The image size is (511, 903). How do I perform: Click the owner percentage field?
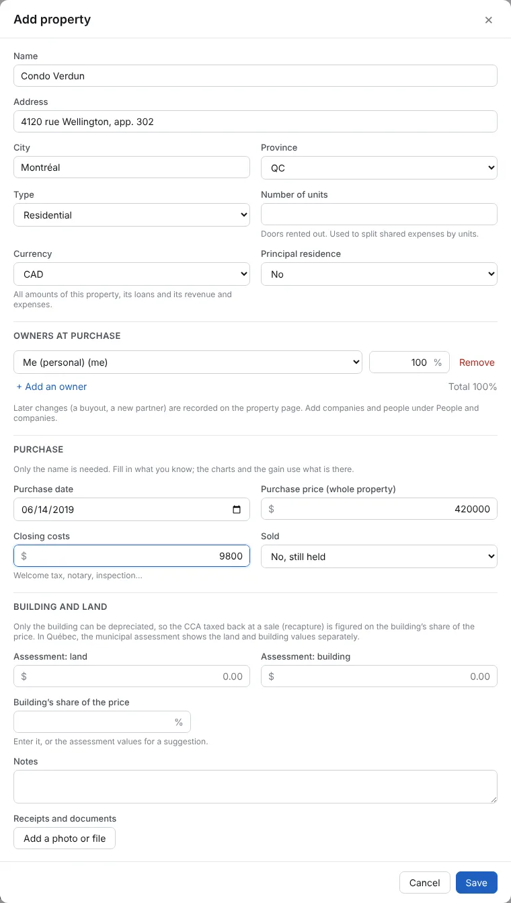click(409, 362)
